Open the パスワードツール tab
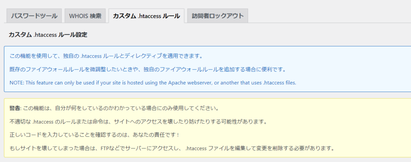The height and width of the screenshot is (162, 411). (34, 16)
